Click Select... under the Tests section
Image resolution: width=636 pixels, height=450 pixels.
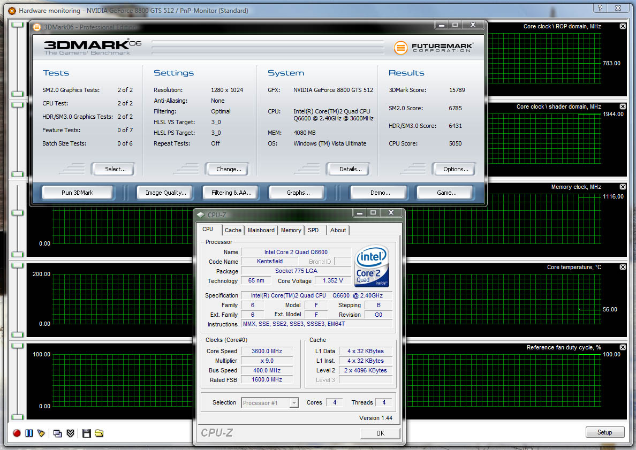[115, 170]
